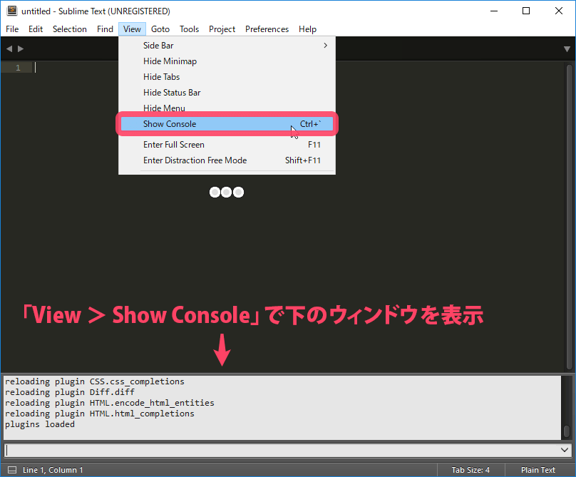Click console line 'reloading plugin CSS.css_completions'
Viewport: 576px width, 477px height.
click(94, 381)
